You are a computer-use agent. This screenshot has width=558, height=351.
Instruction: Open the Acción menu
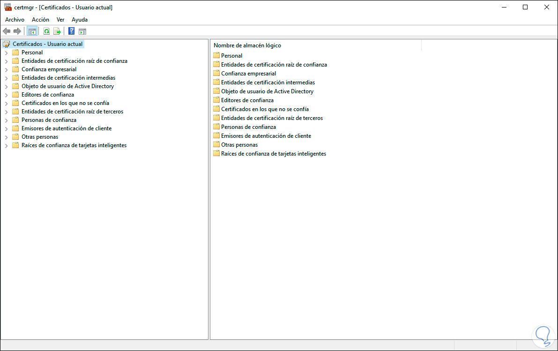(x=40, y=20)
